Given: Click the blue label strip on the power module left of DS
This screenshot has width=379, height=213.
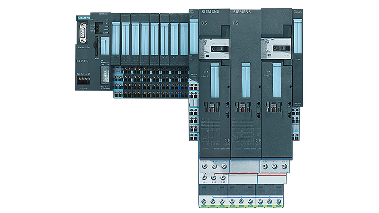Looking at the screenshot, I should click(x=194, y=36).
